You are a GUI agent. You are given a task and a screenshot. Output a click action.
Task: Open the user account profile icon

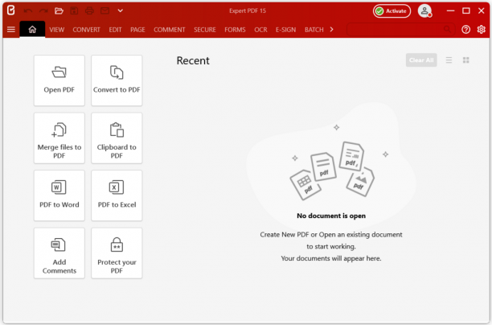pyautogui.click(x=424, y=10)
